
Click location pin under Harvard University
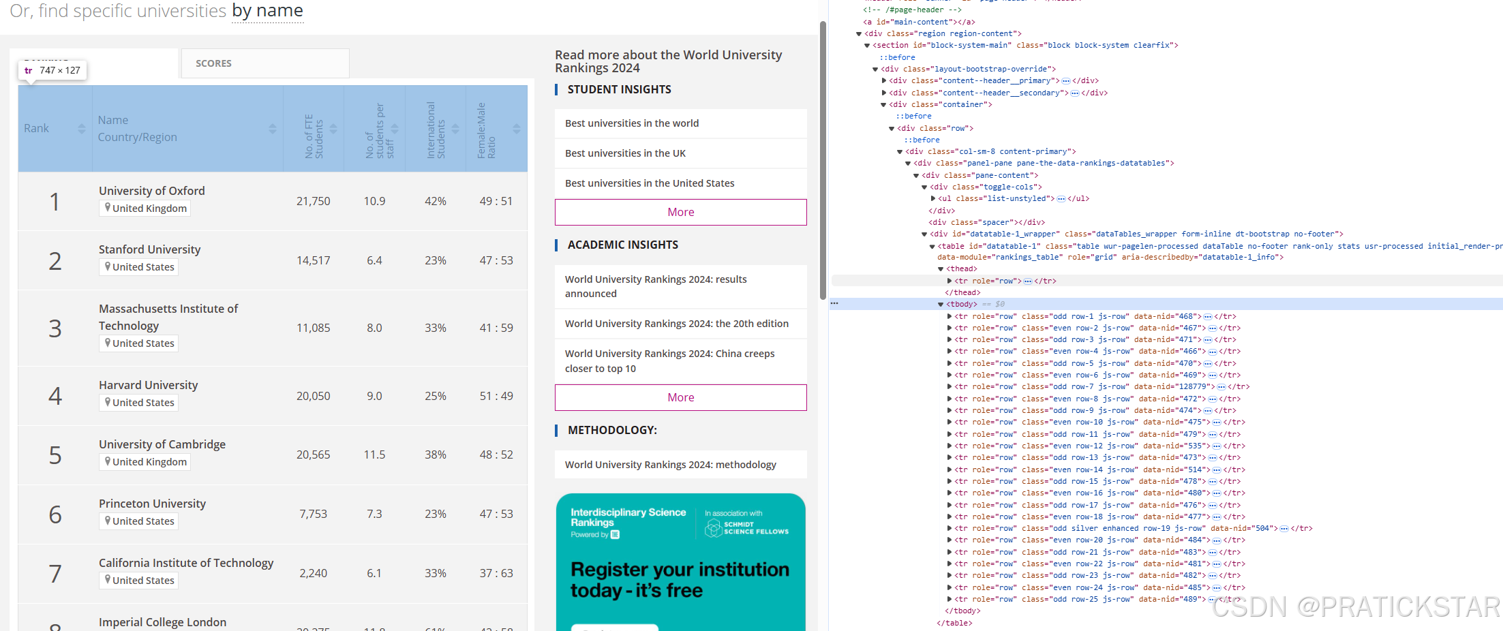coord(107,402)
